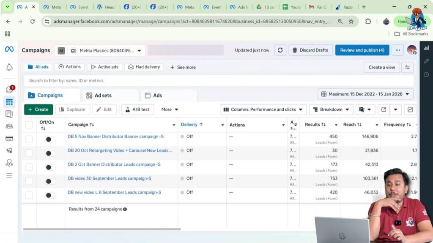The height and width of the screenshot is (243, 433).
Task: Reload the browser page
Action: coord(32,21)
